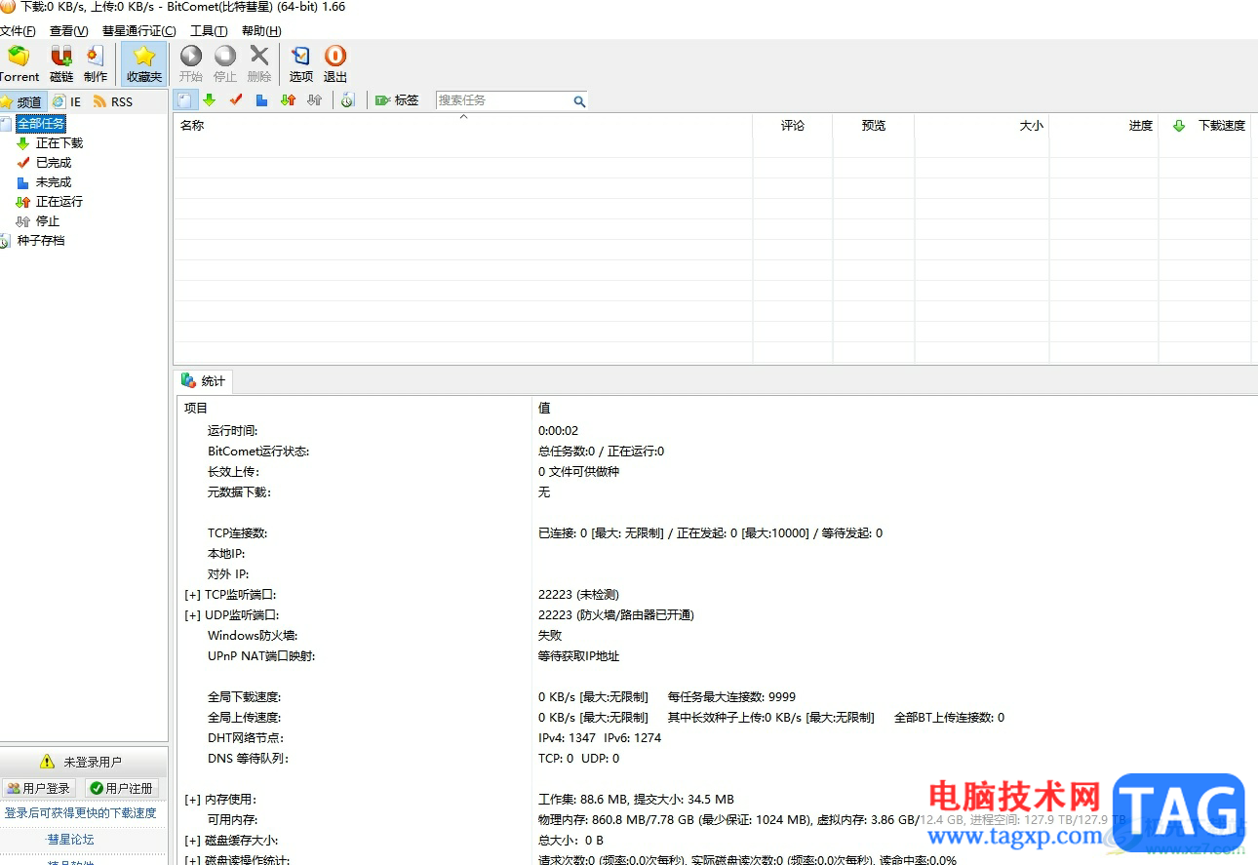
Task: Open 登录后可获得更快的下载速度 link
Action: [80, 813]
